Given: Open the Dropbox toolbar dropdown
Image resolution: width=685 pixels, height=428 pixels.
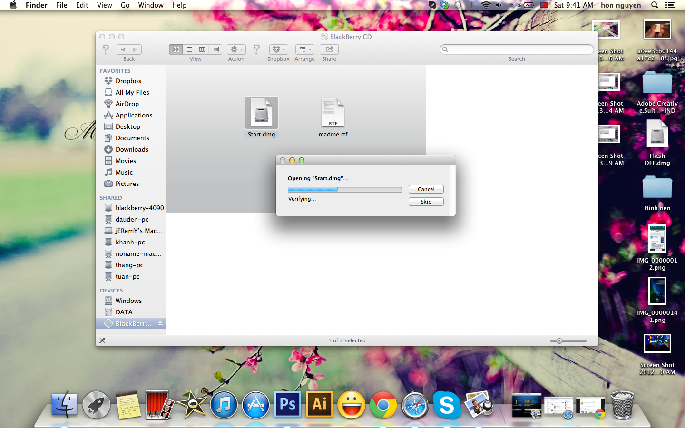Looking at the screenshot, I should (278, 49).
